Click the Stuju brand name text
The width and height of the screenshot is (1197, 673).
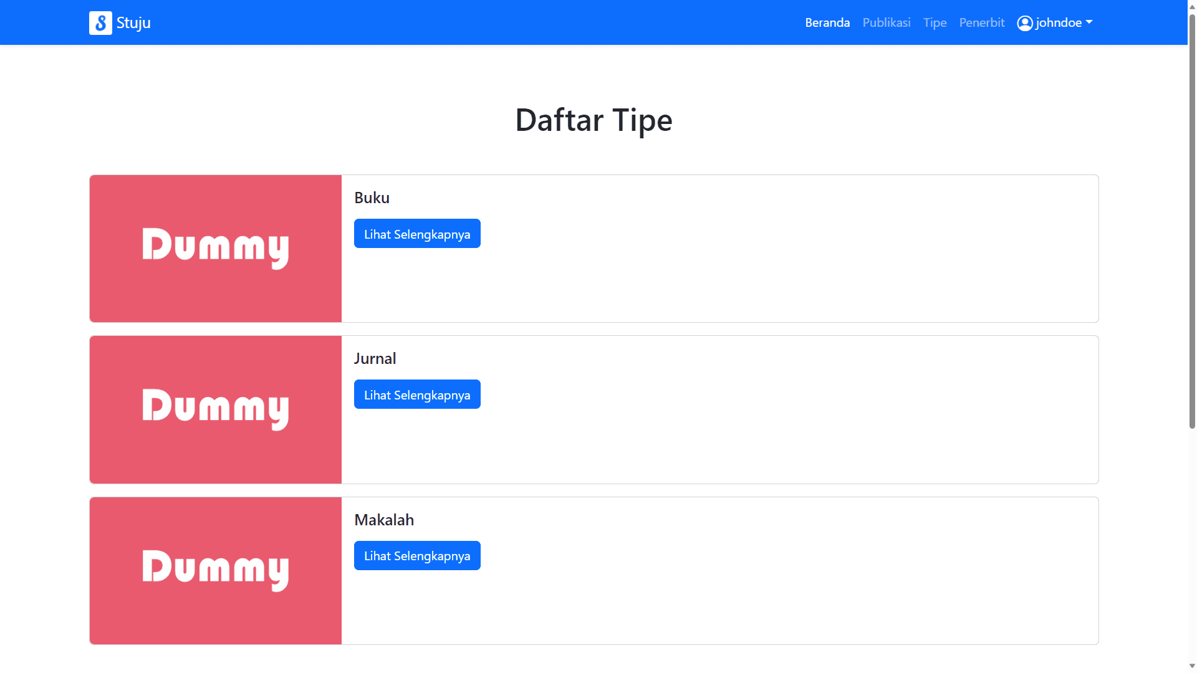tap(133, 23)
